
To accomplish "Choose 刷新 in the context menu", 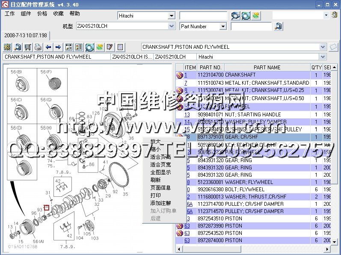I will click(x=155, y=180).
